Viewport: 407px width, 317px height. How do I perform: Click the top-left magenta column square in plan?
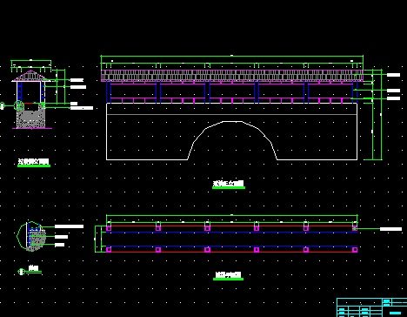point(109,228)
